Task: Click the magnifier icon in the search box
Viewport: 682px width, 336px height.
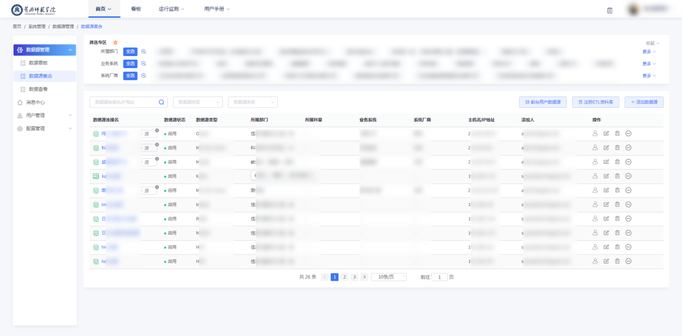Action: (161, 102)
